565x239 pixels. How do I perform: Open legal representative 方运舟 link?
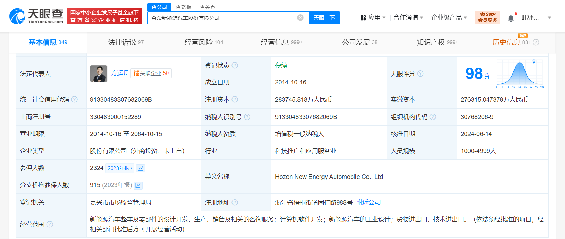click(x=120, y=73)
